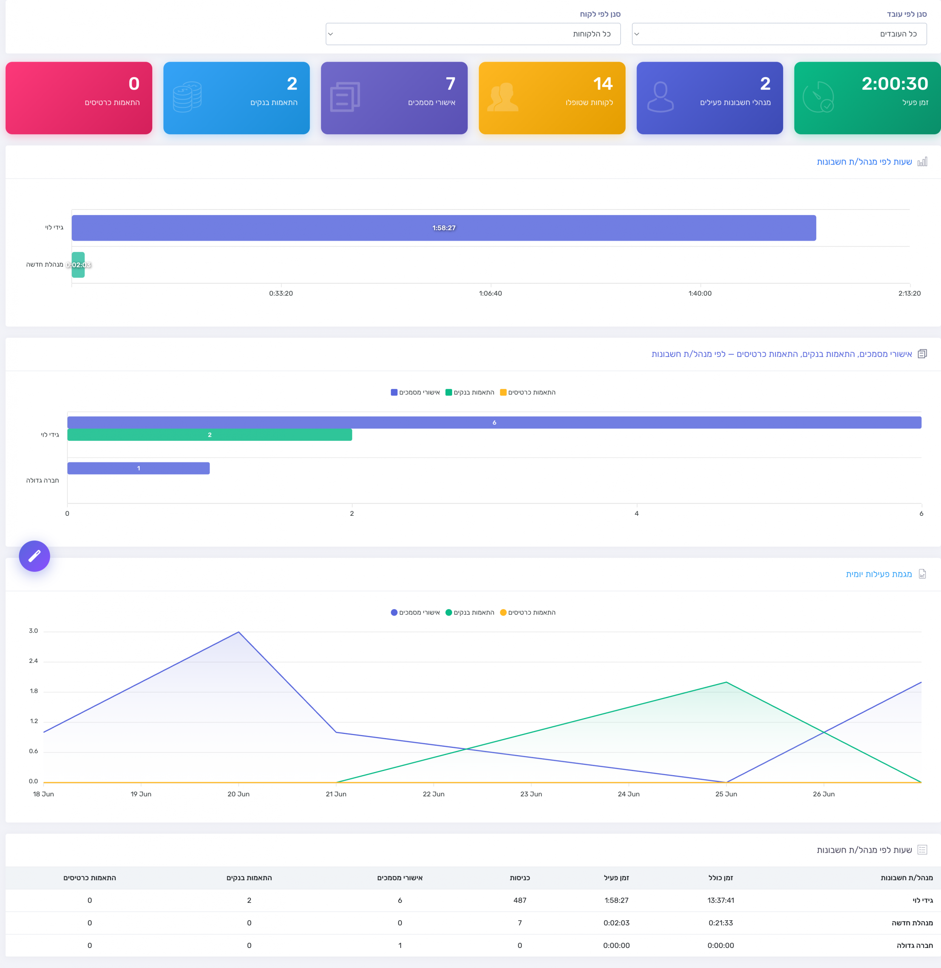Open the pink התאמות כרטיסים summary card
This screenshot has width=941, height=968.
click(x=79, y=98)
